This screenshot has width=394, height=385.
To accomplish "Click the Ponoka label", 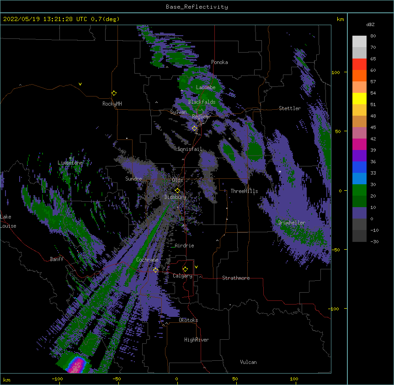I will (x=219, y=62).
